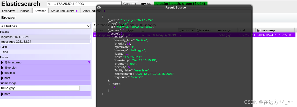Screen dimensions: 297x107
Task: Open the Indices tab
Action: tap(25, 11)
